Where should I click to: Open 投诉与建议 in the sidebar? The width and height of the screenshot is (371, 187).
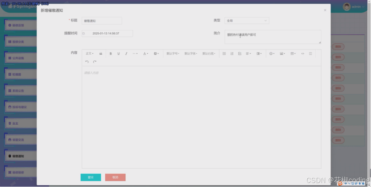tap(21, 107)
